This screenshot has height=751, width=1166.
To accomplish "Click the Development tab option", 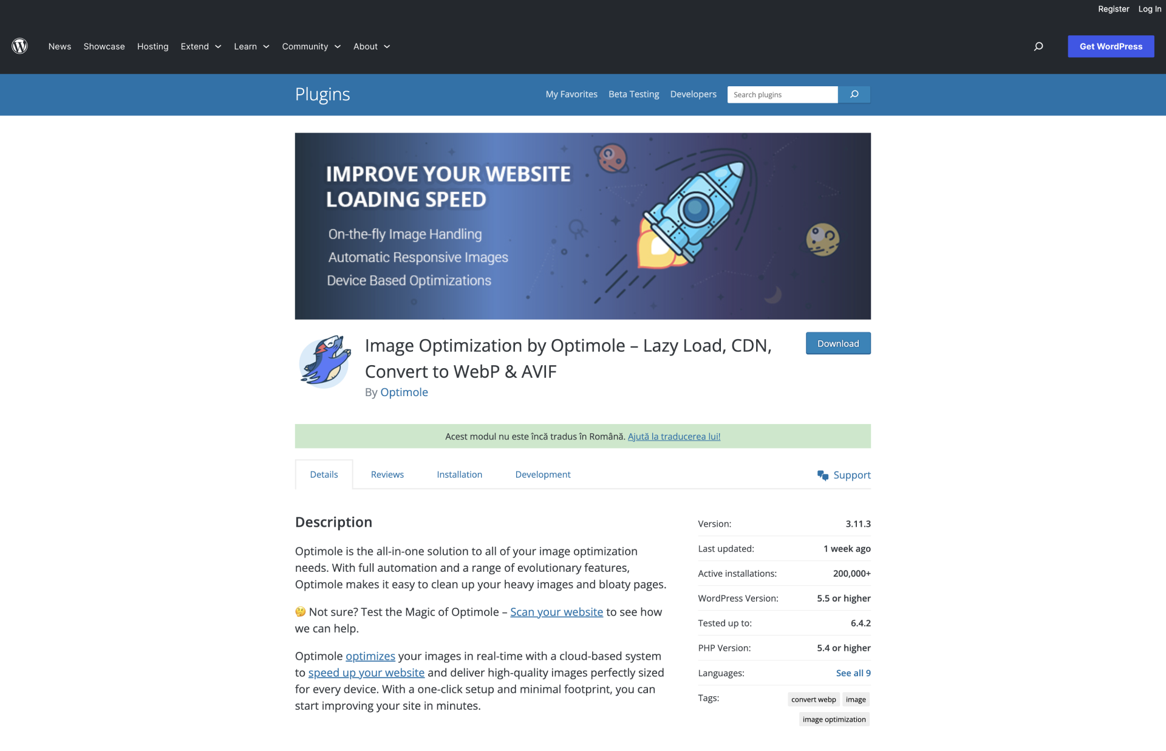I will coord(542,474).
